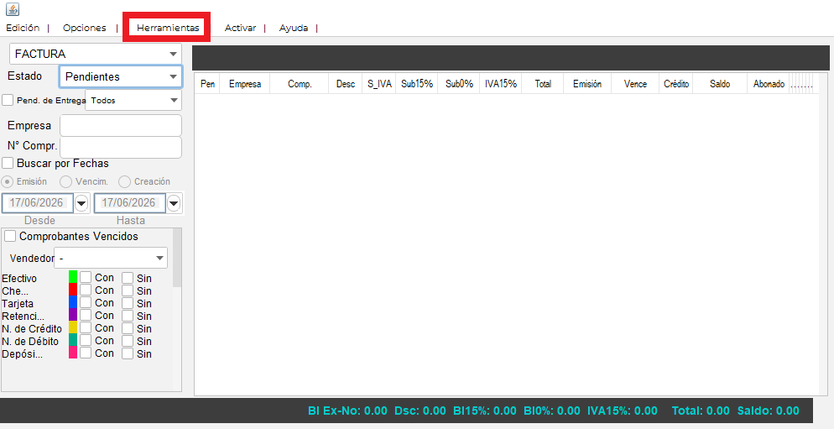Click the yellow N. de Crédito swatch

click(x=73, y=327)
